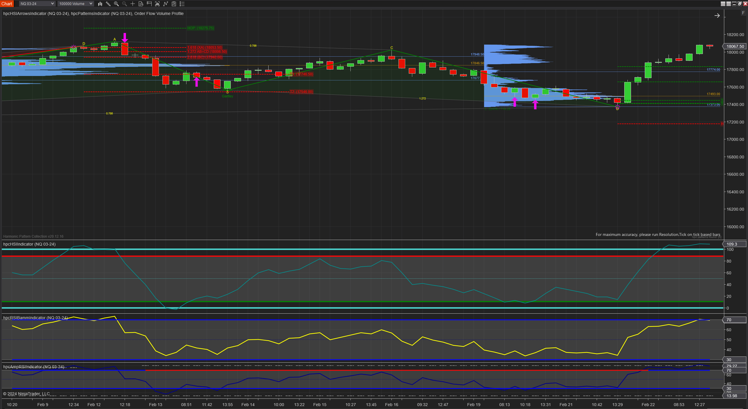
Task: Click the first gray link button top-right
Action: pyautogui.click(x=723, y=4)
